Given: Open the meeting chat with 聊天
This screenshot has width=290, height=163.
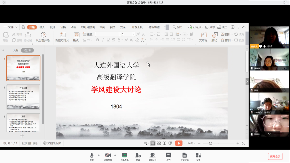Looking at the screenshot, I should click(169, 156).
